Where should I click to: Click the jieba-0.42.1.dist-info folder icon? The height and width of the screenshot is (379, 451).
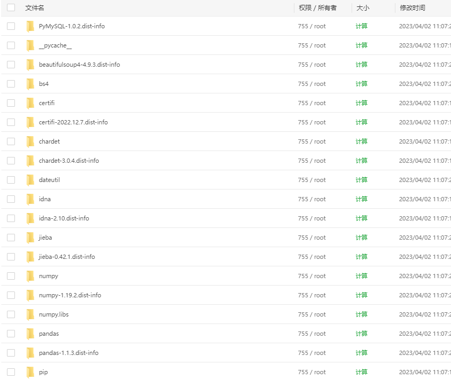[x=30, y=257]
